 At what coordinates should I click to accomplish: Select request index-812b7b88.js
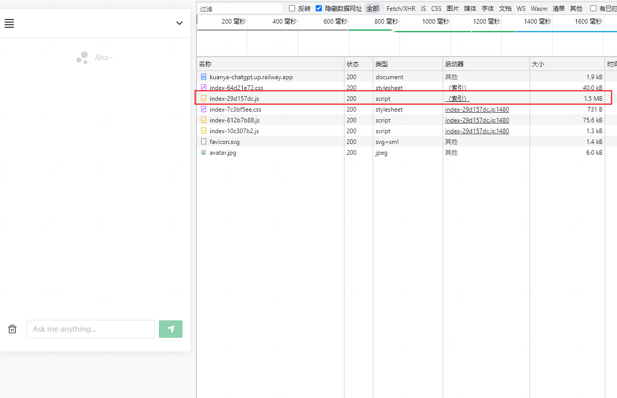[234, 120]
